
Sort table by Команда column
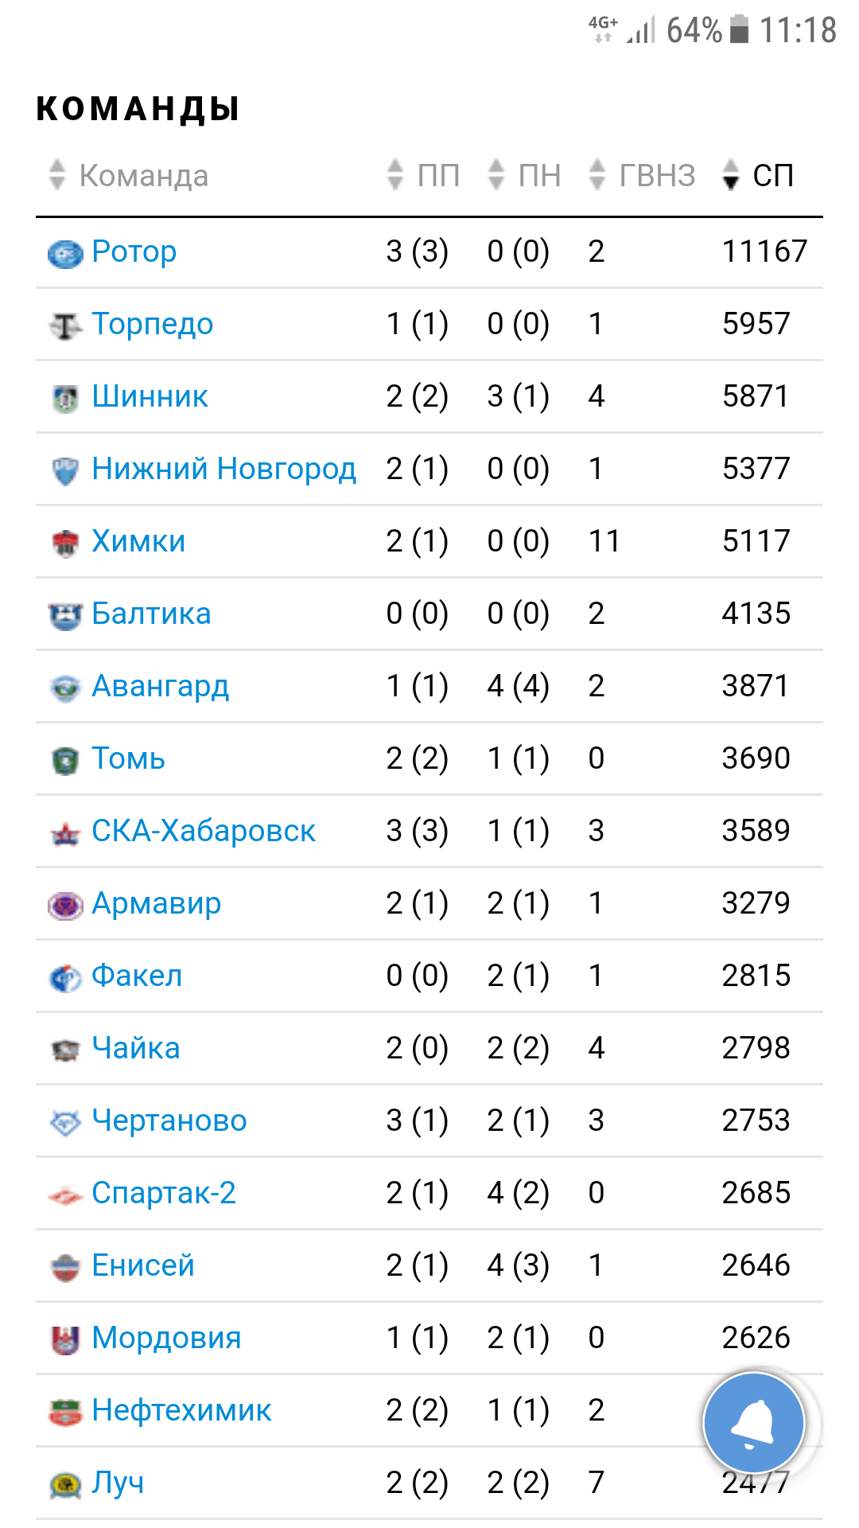click(x=143, y=175)
